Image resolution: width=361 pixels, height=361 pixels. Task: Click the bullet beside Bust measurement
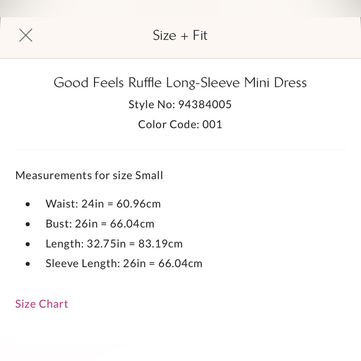point(28,224)
